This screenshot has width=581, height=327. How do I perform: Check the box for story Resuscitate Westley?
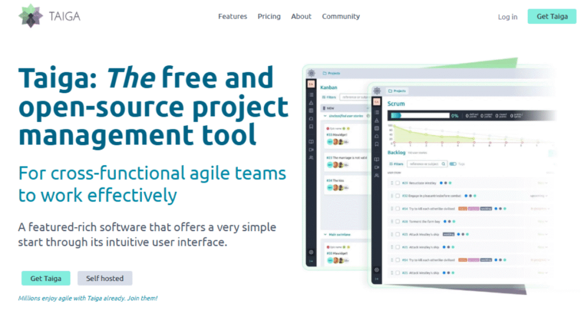coord(397,183)
